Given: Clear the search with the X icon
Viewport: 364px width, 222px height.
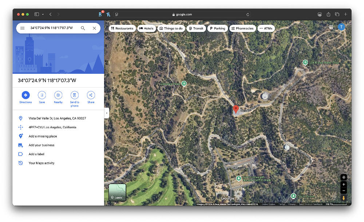Looking at the screenshot, I should point(94,28).
